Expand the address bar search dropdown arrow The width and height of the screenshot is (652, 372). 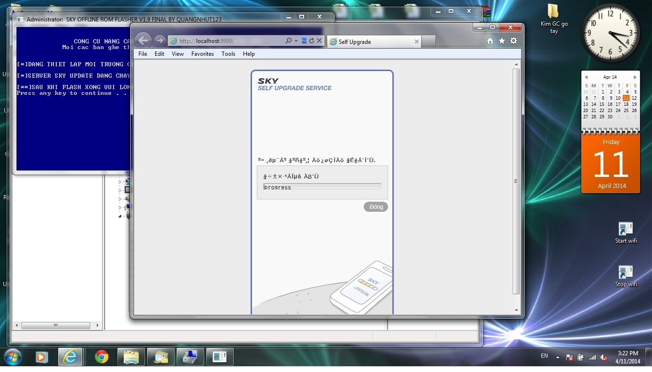(296, 41)
